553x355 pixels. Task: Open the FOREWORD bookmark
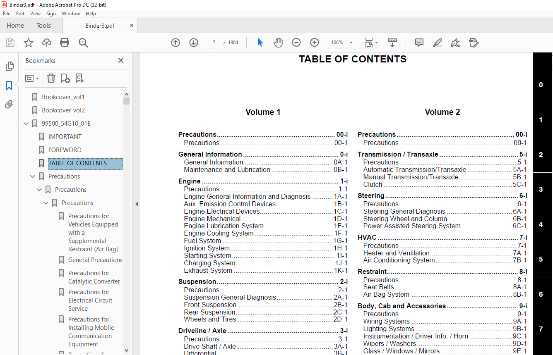click(65, 150)
